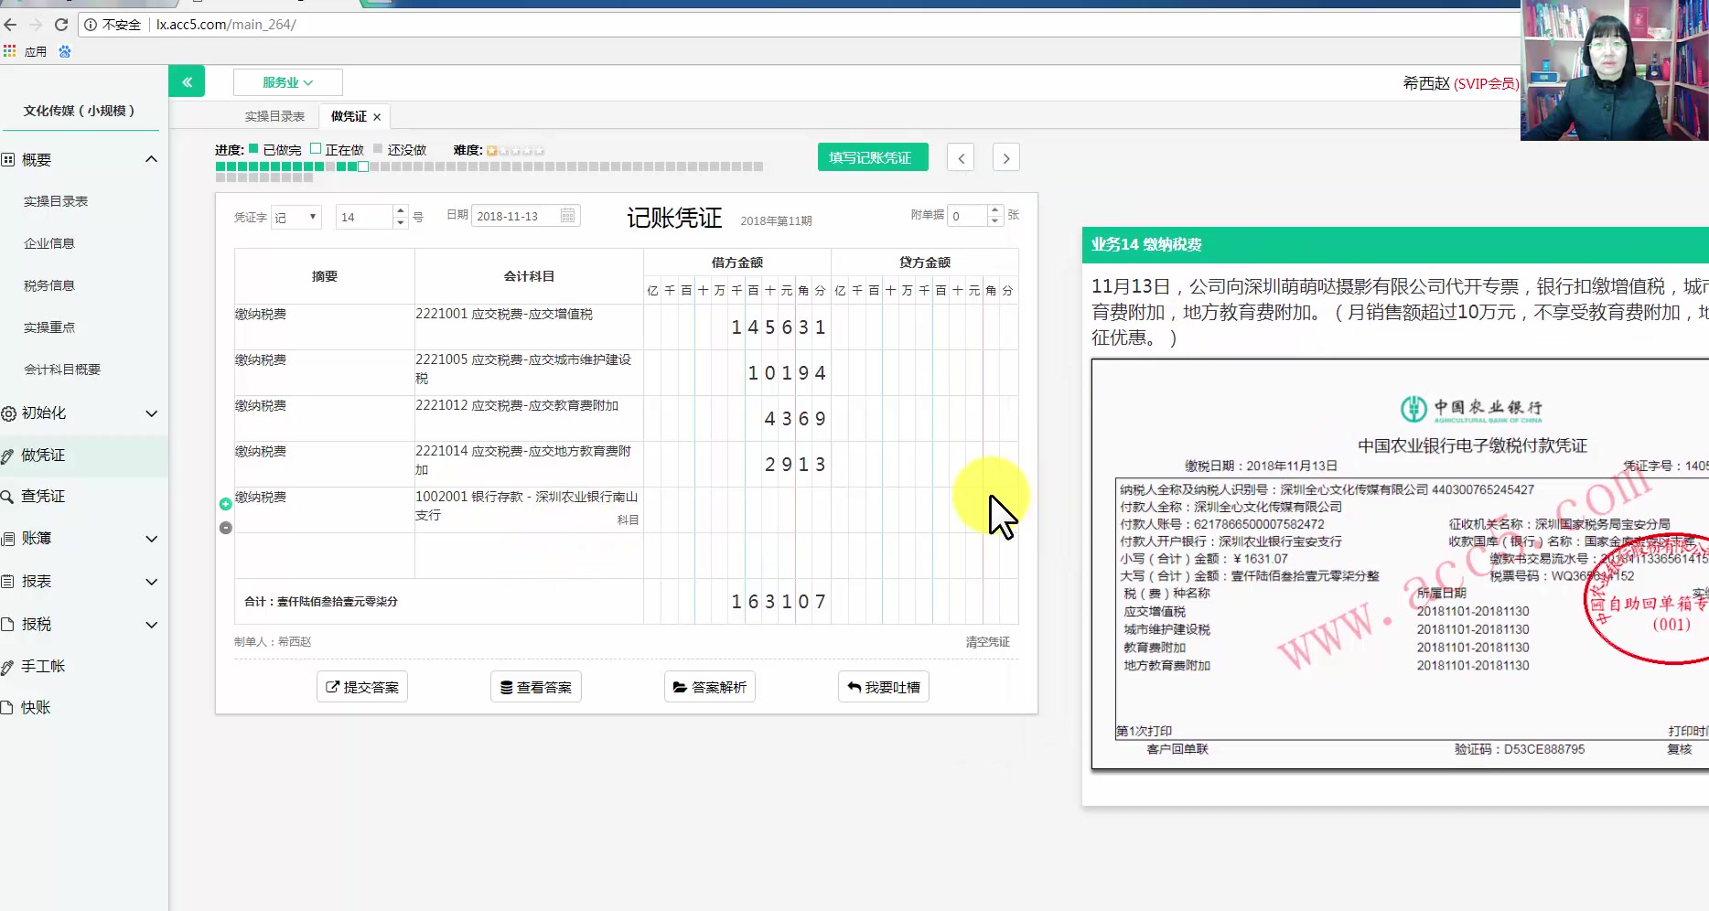Switch to the 实操目录表 tab
Screen dimensions: 1709x911
[275, 115]
